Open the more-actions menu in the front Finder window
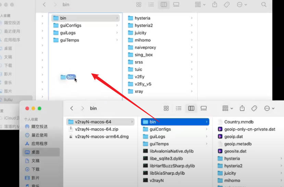This screenshot has height=187, width=284. [x=269, y=108]
